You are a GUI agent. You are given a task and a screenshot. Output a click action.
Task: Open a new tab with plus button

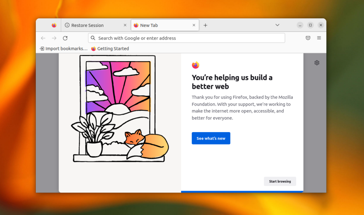[x=205, y=25]
